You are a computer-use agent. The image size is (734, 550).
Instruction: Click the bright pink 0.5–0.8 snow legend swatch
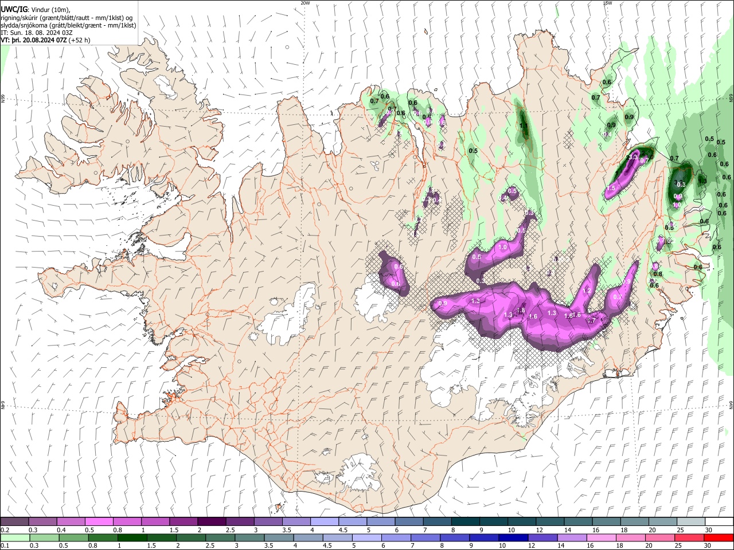(99, 522)
